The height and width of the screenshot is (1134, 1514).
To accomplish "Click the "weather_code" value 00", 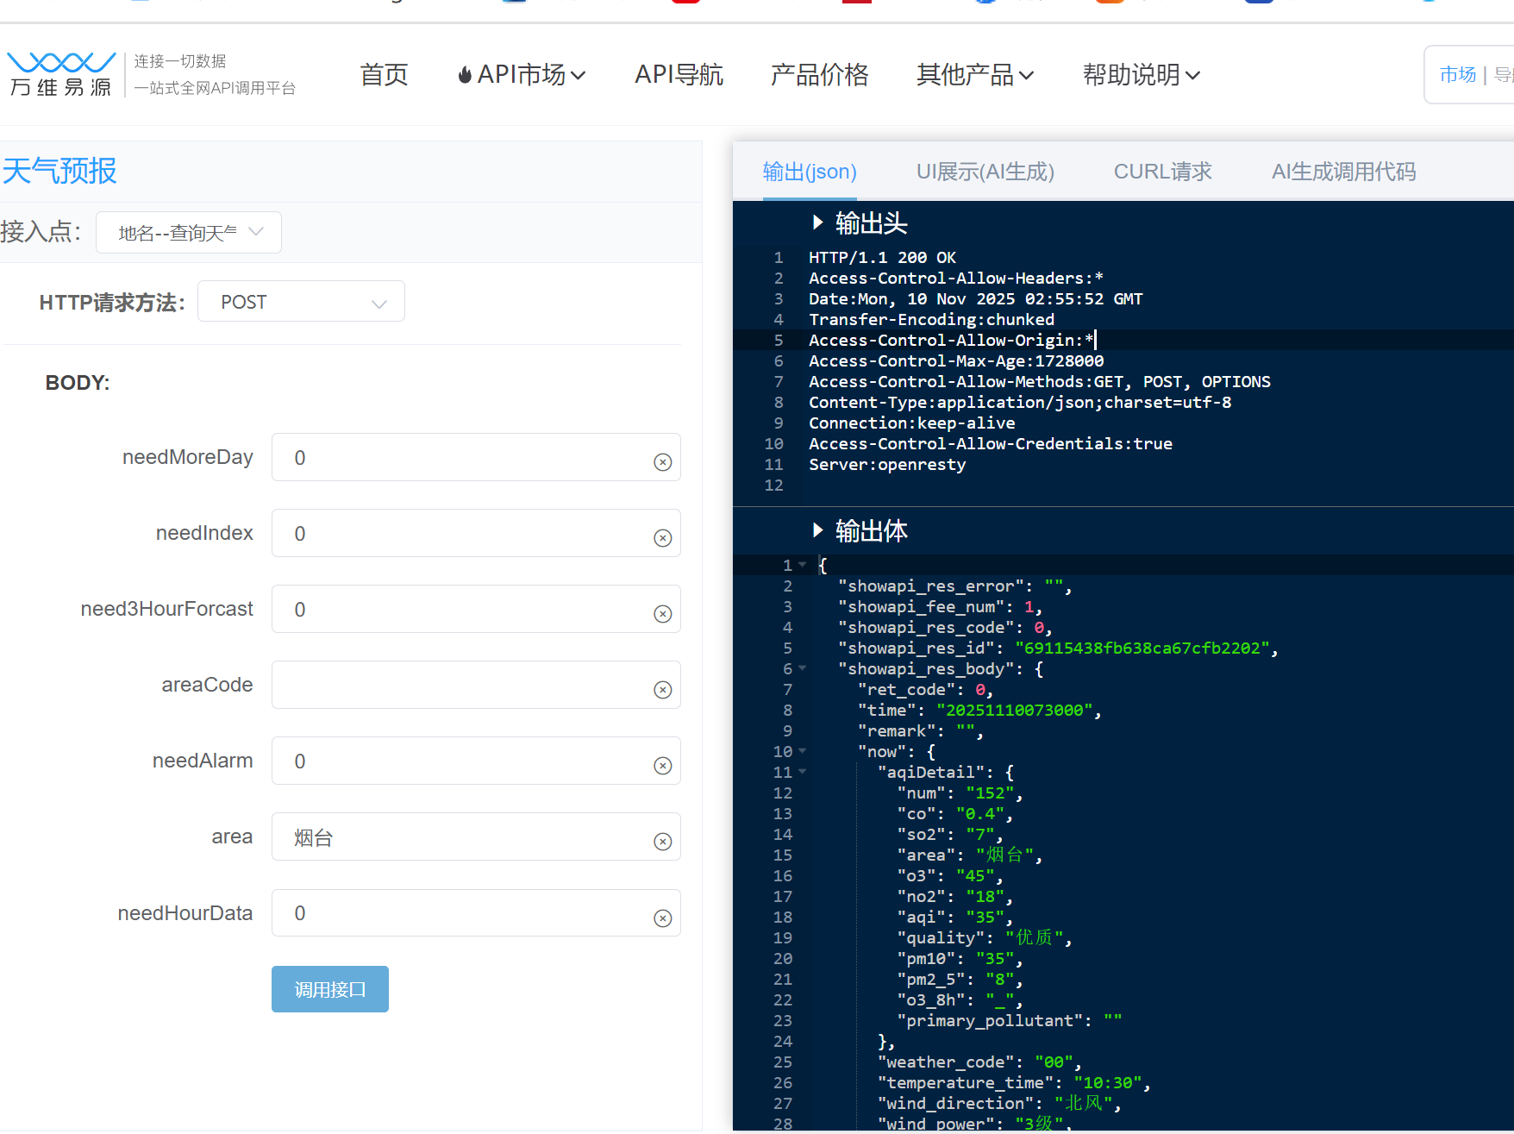I will pyautogui.click(x=1053, y=1062).
